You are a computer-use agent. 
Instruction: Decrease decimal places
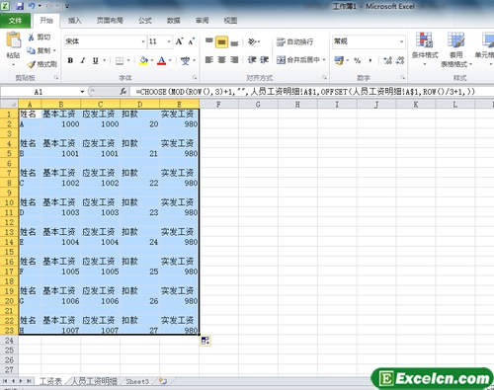[400, 60]
